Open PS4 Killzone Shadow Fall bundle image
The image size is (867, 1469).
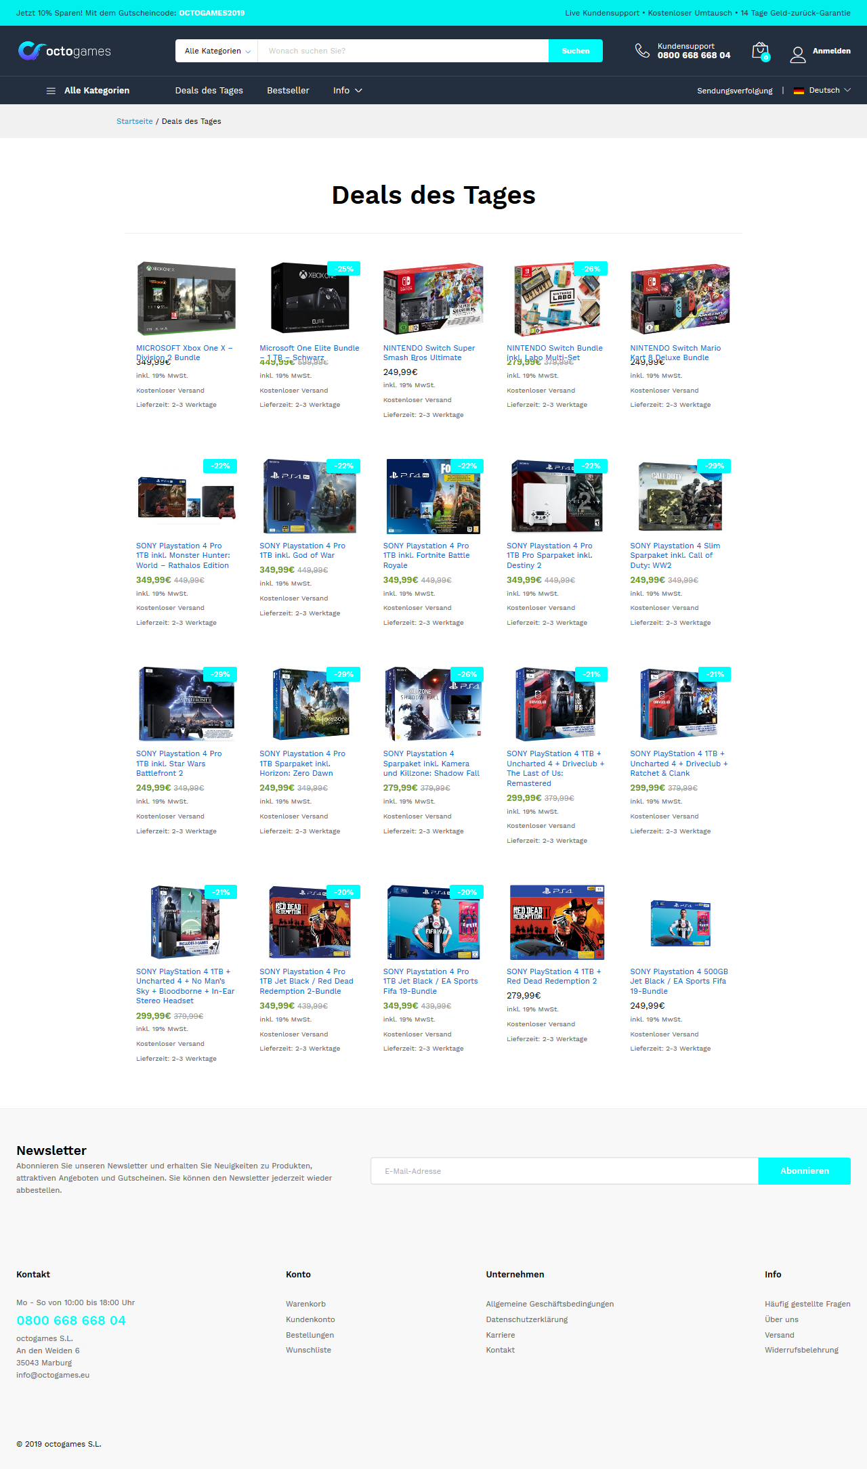pos(433,704)
